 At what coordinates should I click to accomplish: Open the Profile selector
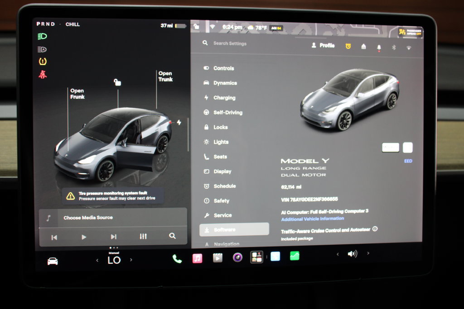(x=323, y=46)
